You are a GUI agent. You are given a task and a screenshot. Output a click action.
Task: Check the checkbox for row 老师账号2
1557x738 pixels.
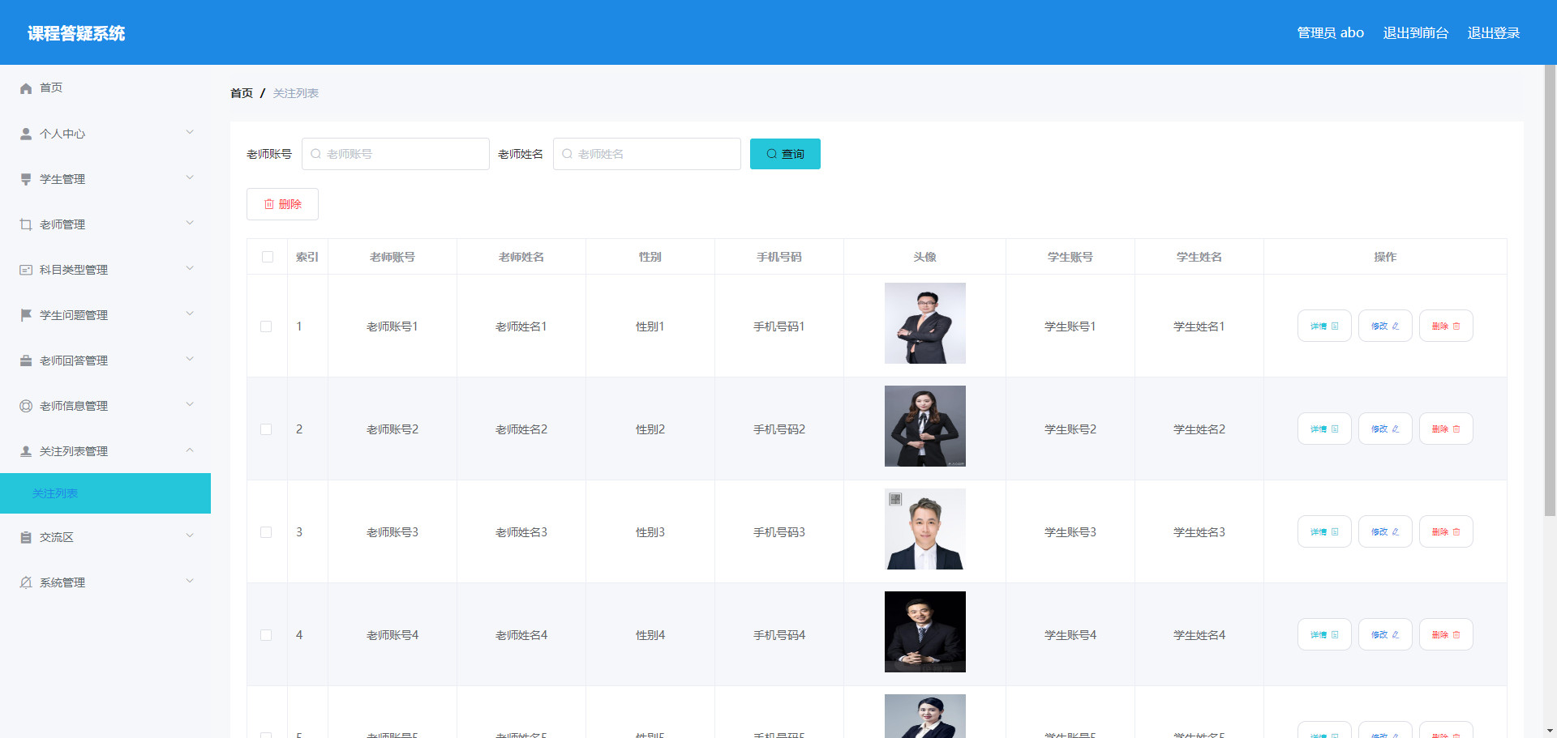pyautogui.click(x=266, y=429)
